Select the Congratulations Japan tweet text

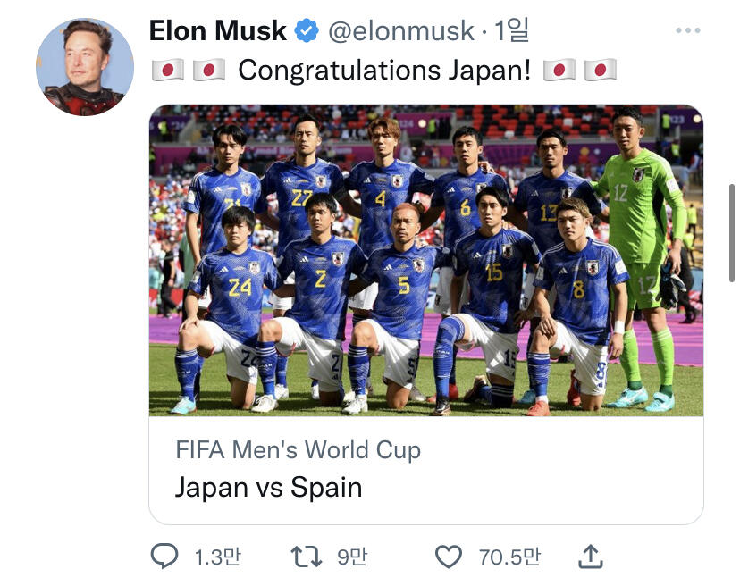click(x=384, y=70)
